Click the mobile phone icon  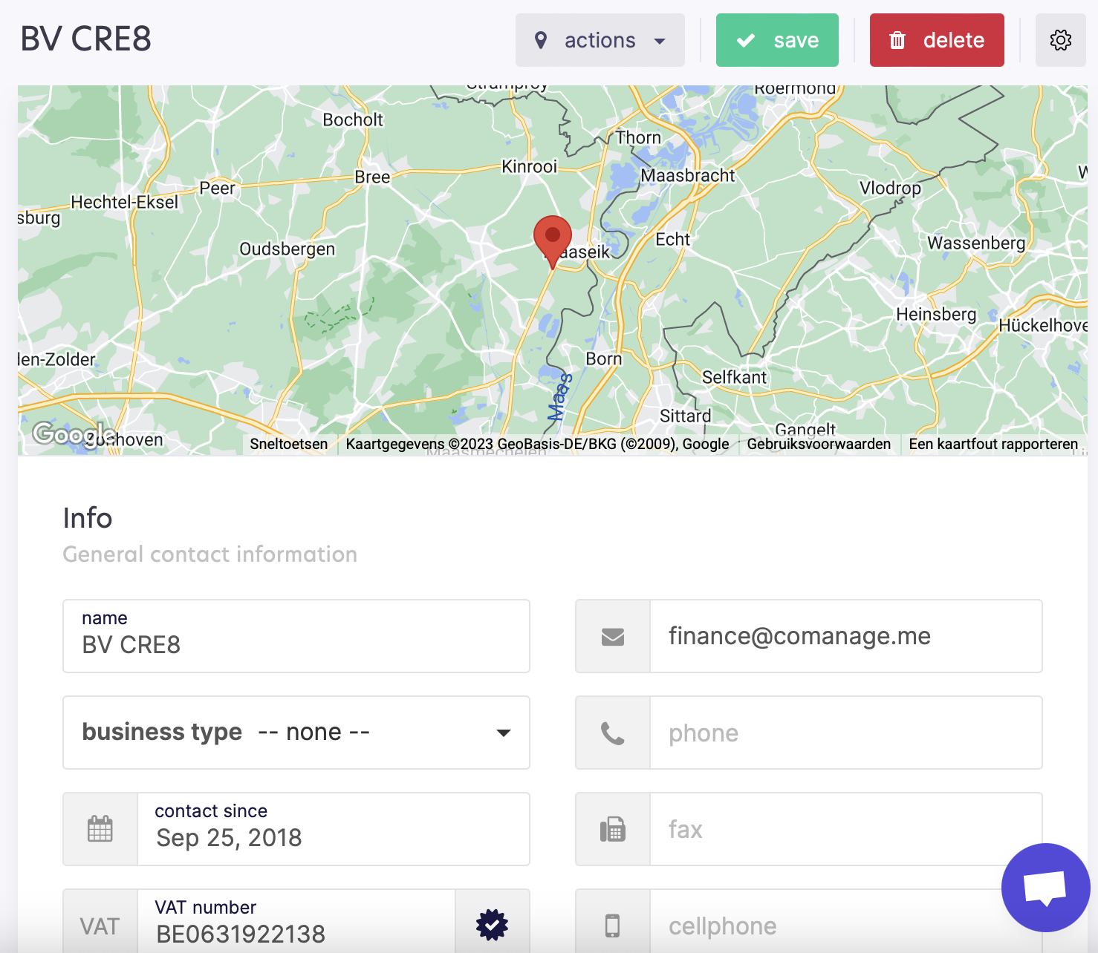pos(613,925)
